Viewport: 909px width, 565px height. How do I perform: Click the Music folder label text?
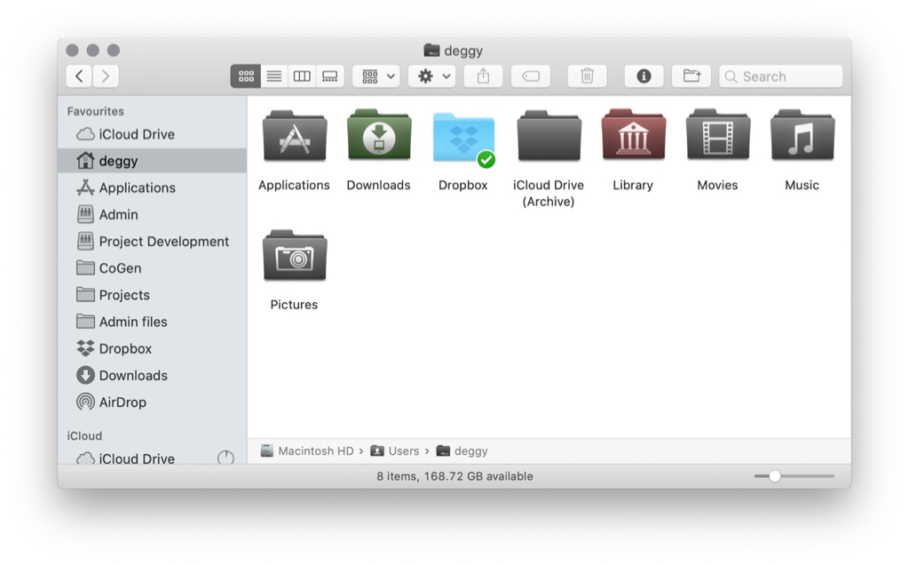click(802, 185)
